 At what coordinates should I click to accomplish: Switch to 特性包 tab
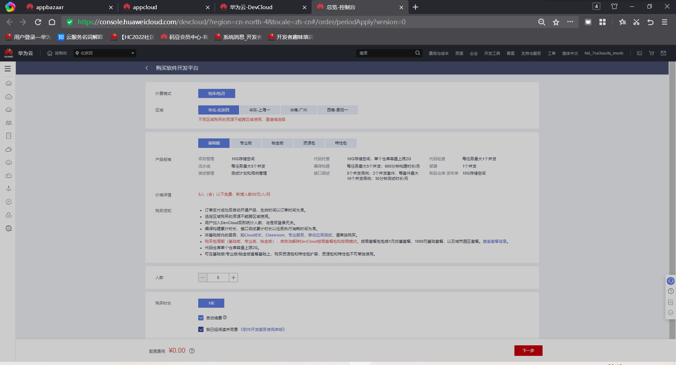(x=341, y=143)
